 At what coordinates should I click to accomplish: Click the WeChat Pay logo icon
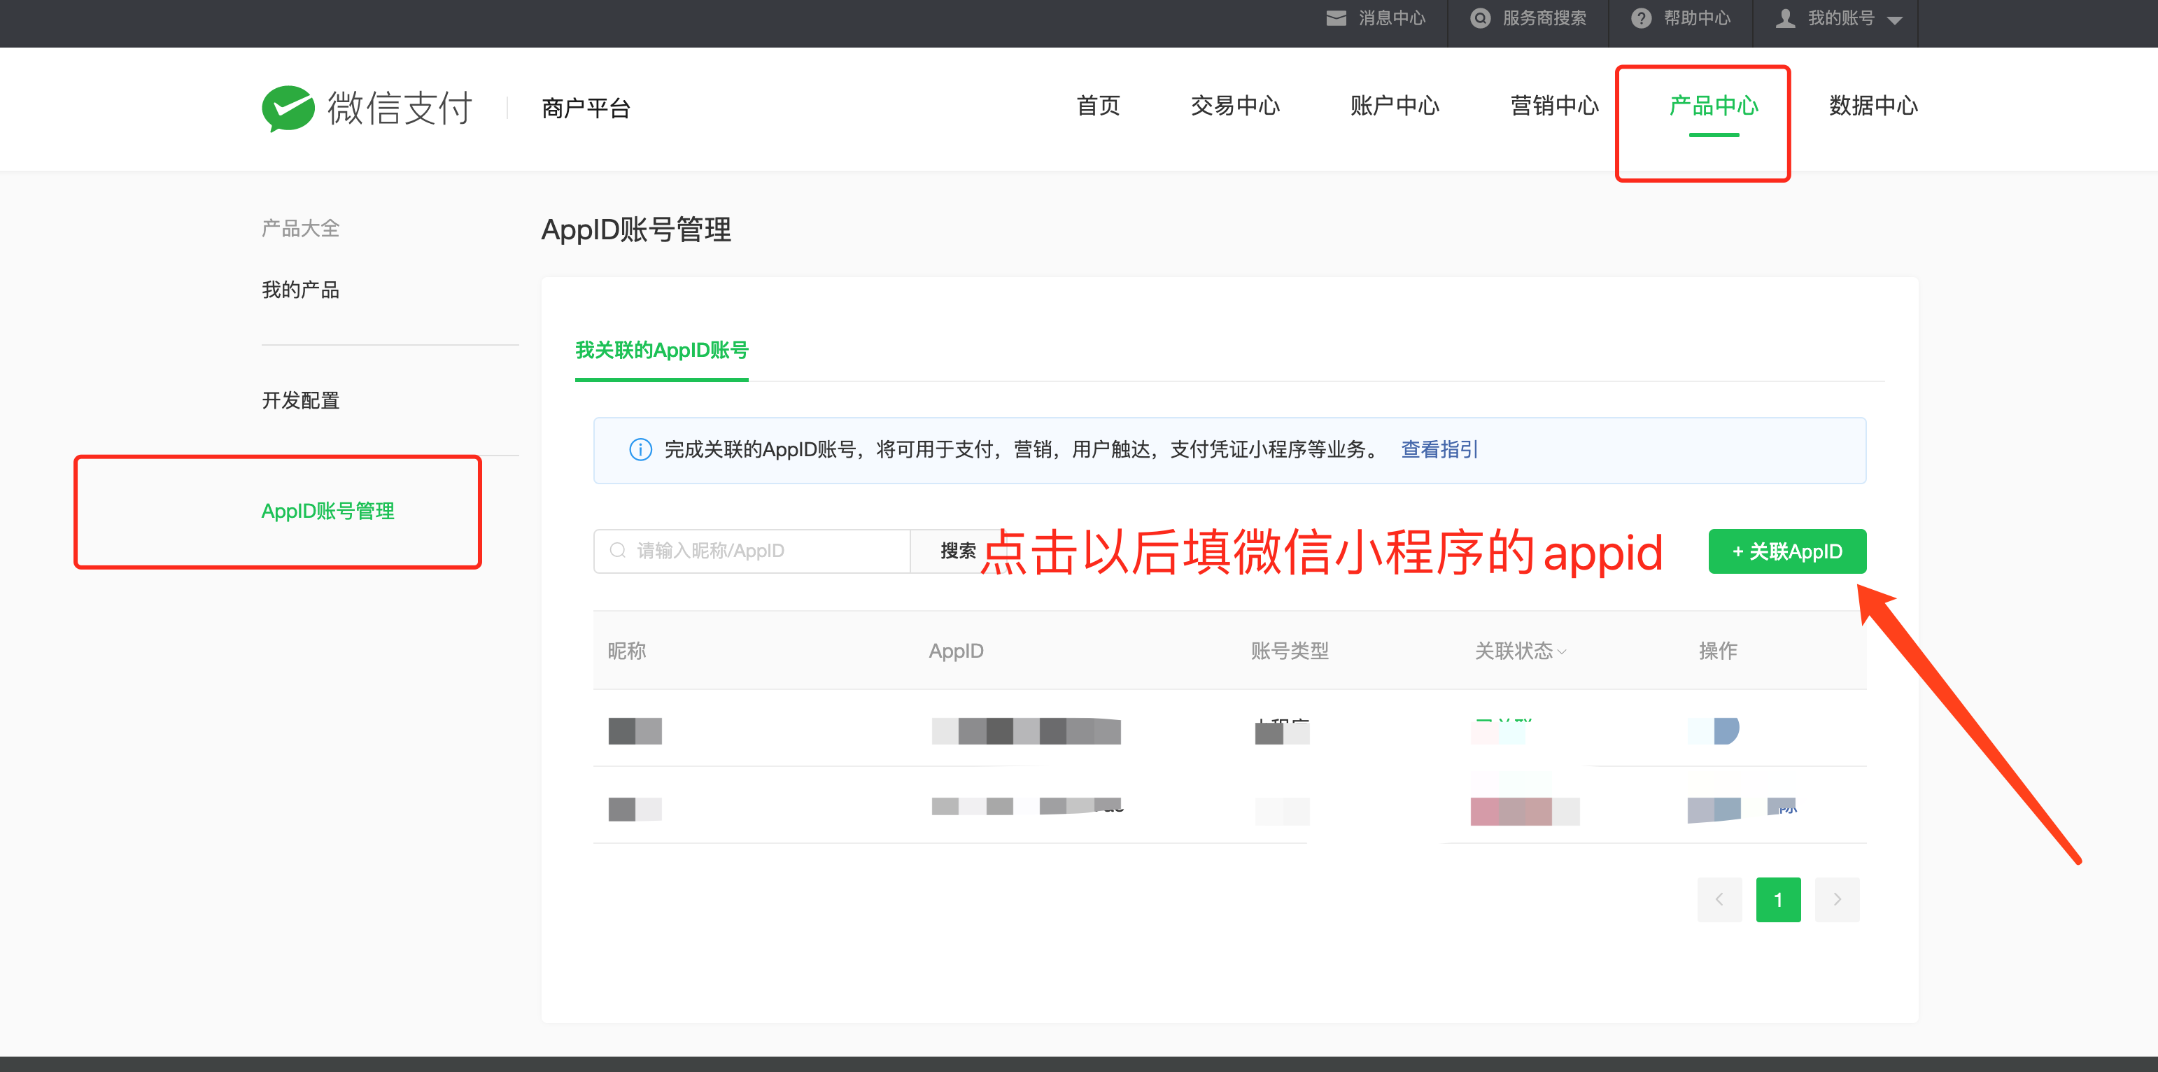click(x=288, y=108)
